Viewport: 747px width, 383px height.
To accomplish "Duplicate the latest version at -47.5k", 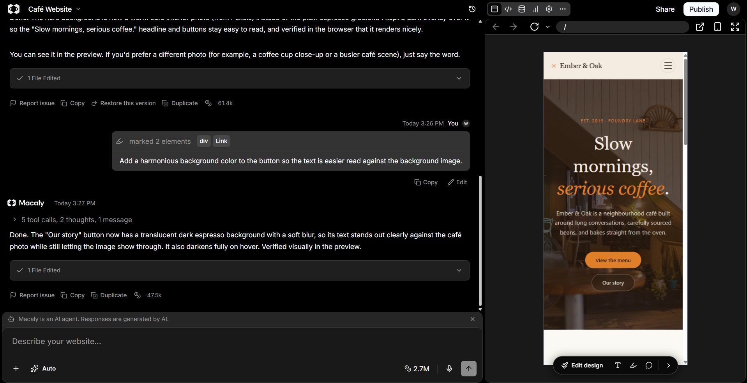I will [109, 295].
